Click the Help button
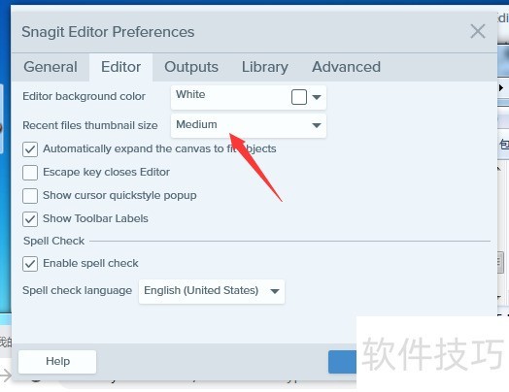 (57, 362)
